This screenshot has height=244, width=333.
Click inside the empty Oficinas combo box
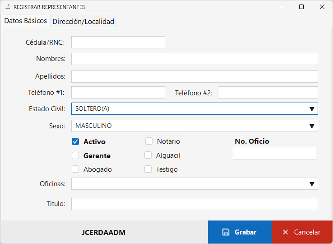194,184
